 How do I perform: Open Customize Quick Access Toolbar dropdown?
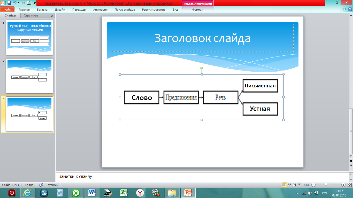tap(35, 3)
